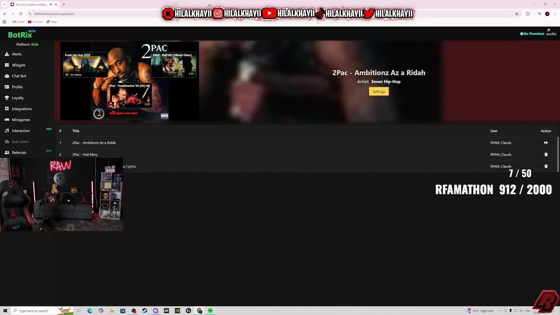This screenshot has height=315, width=560.
Task: Click 2Pac Troublesome '96 video thumbnail
Action: pyautogui.click(x=129, y=95)
